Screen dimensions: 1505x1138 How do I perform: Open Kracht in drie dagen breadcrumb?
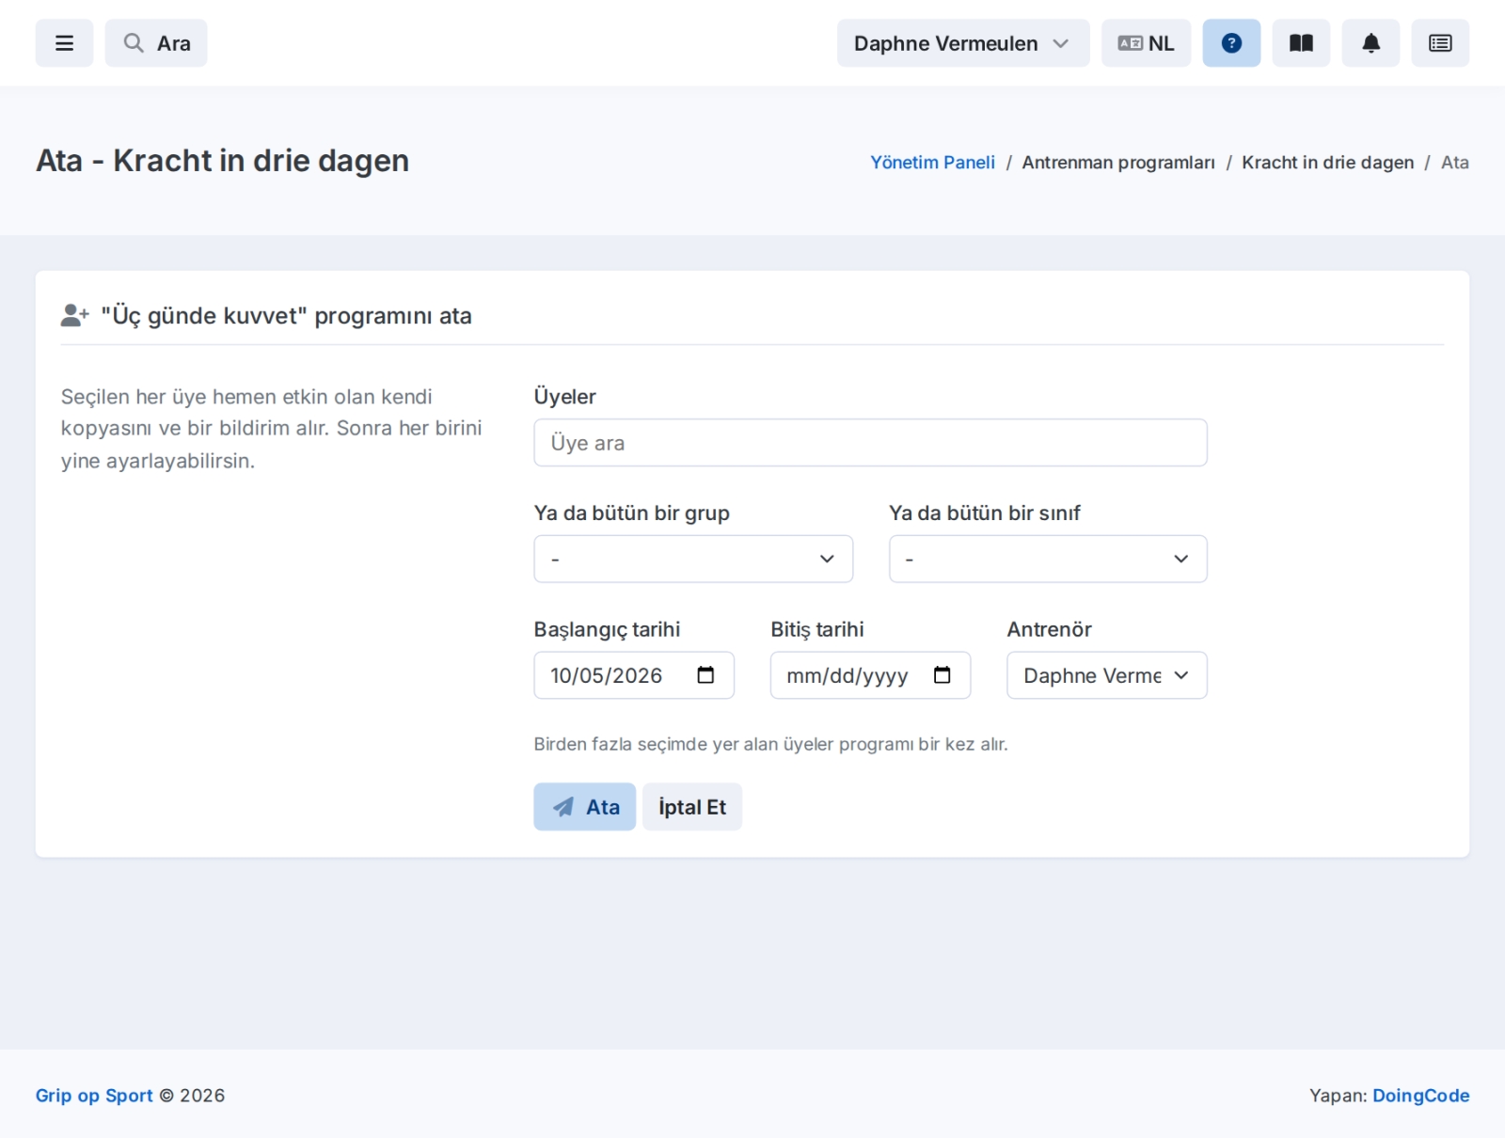tap(1327, 162)
